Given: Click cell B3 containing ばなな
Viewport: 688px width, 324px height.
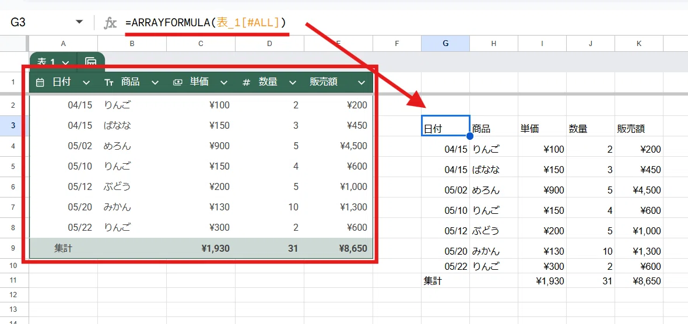Looking at the screenshot, I should pyautogui.click(x=132, y=125).
